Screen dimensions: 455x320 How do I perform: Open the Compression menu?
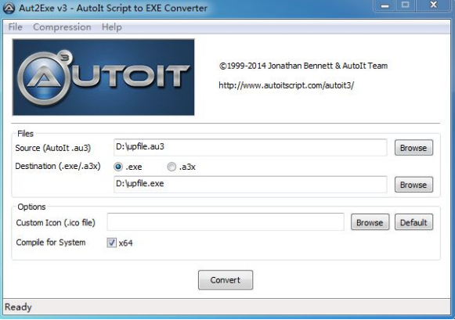click(62, 27)
